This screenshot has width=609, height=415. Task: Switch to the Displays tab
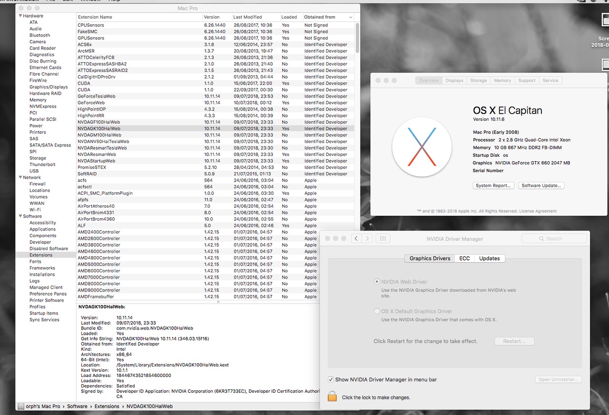[454, 80]
